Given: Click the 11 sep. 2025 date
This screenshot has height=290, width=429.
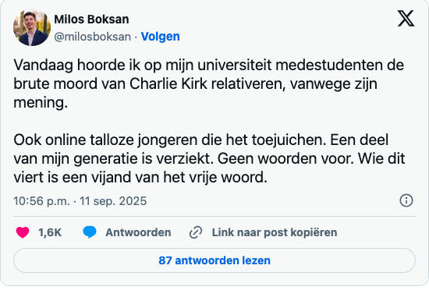Looking at the screenshot, I should (x=113, y=201).
